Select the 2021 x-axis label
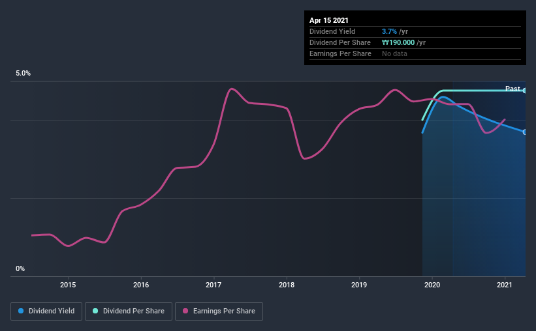The image size is (536, 331). [x=505, y=285]
